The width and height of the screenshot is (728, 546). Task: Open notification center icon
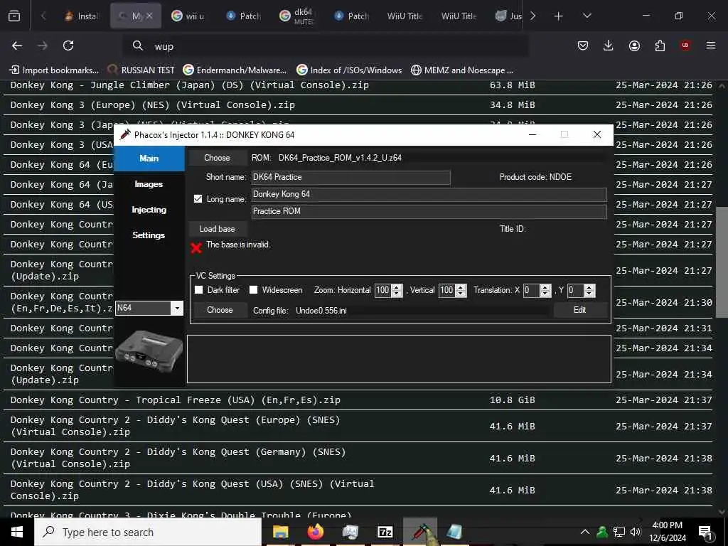tap(705, 532)
